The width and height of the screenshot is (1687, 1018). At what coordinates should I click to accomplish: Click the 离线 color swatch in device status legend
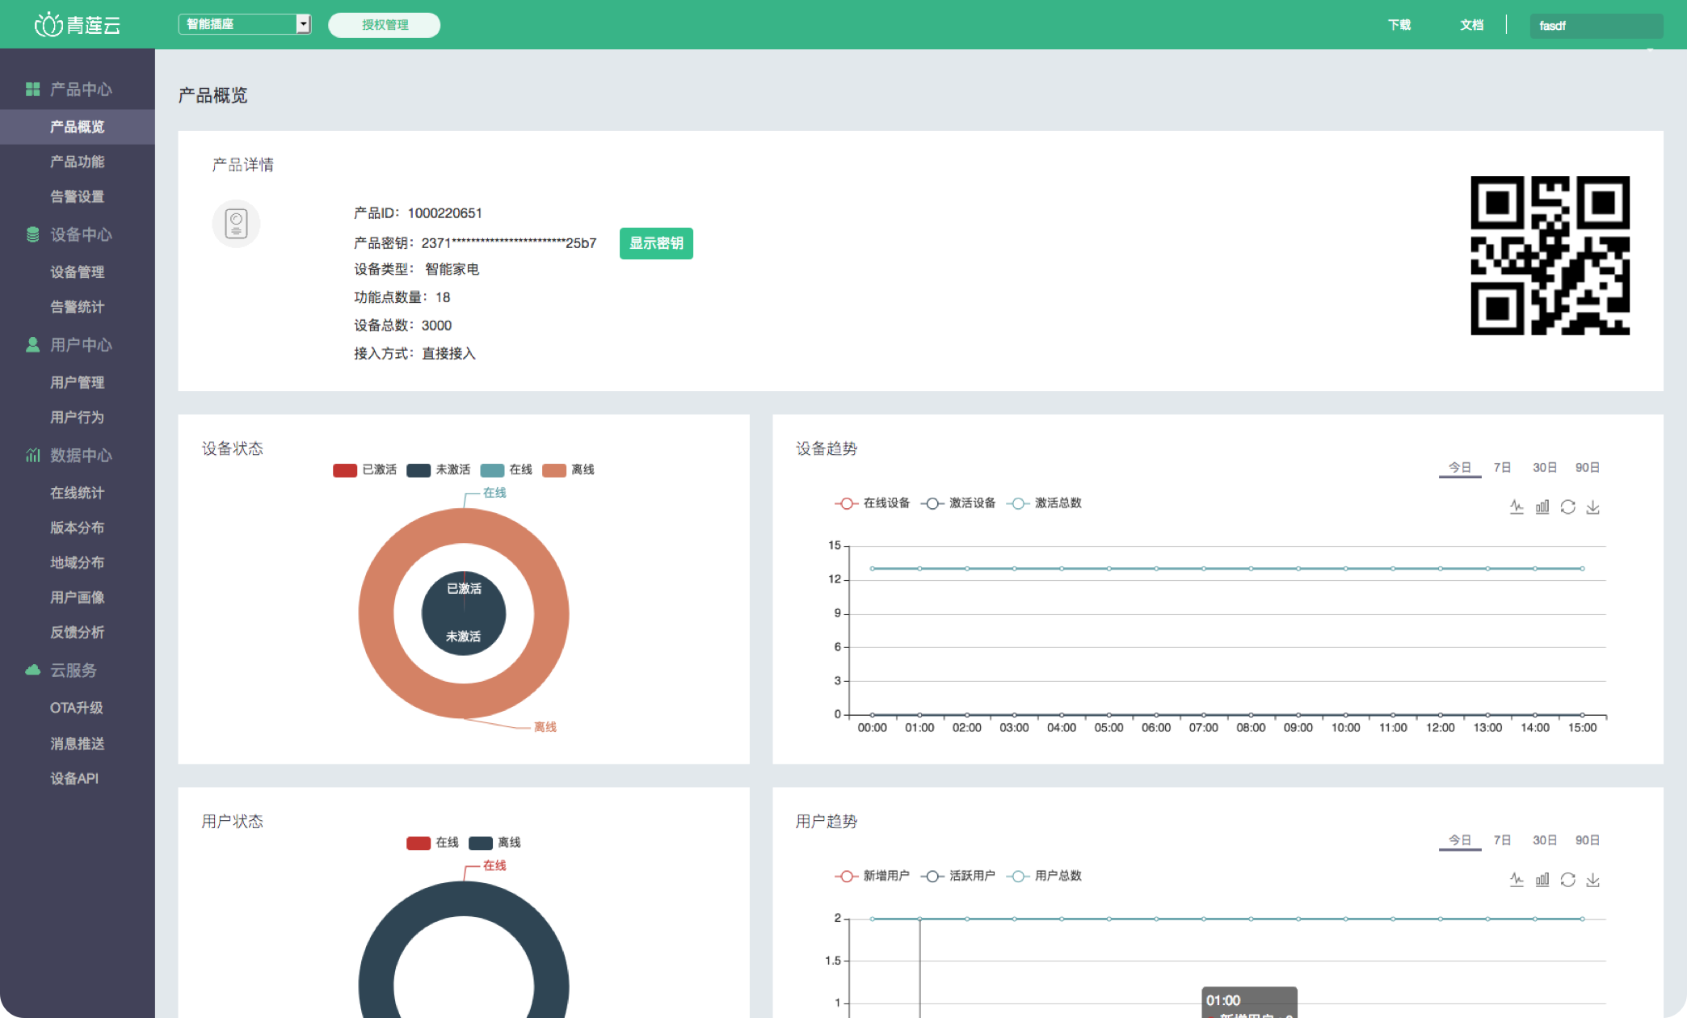click(554, 470)
